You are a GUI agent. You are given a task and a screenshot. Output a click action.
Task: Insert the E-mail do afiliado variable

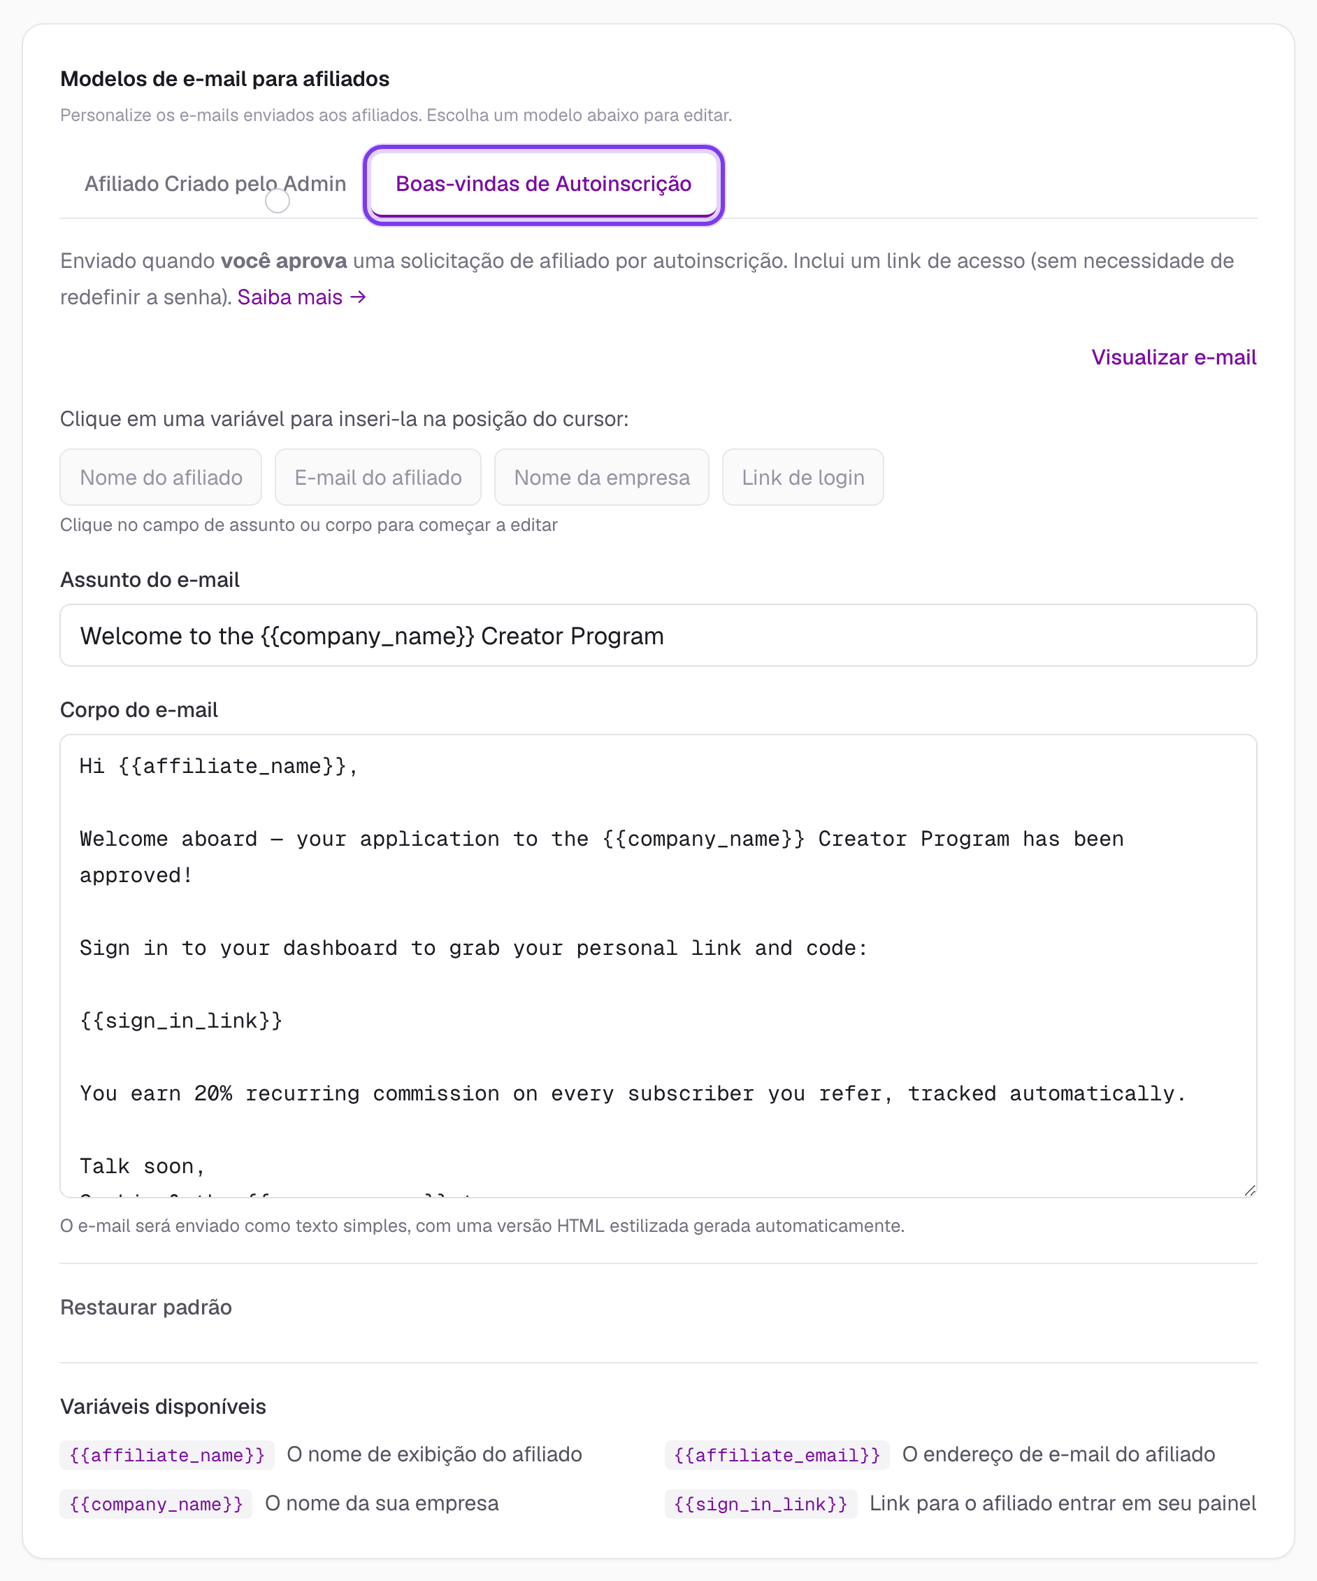pos(377,477)
